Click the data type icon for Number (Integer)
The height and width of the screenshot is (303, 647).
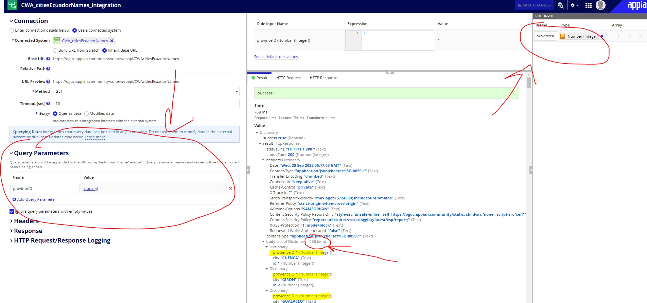point(563,36)
